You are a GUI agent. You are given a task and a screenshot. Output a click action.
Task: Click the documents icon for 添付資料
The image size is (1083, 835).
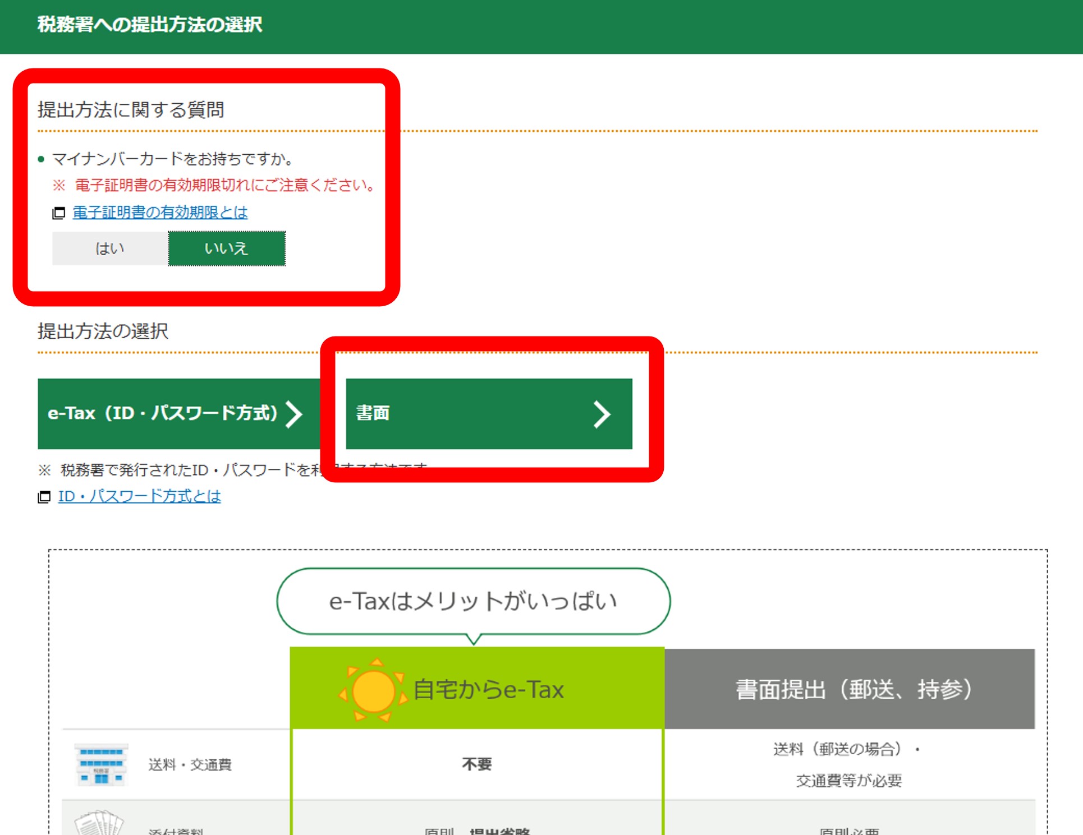pos(99,823)
